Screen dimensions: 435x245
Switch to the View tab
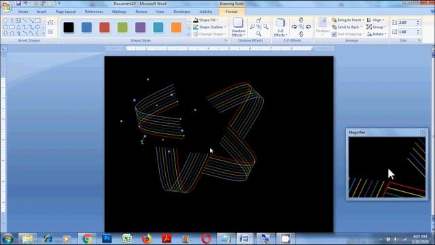pyautogui.click(x=160, y=12)
